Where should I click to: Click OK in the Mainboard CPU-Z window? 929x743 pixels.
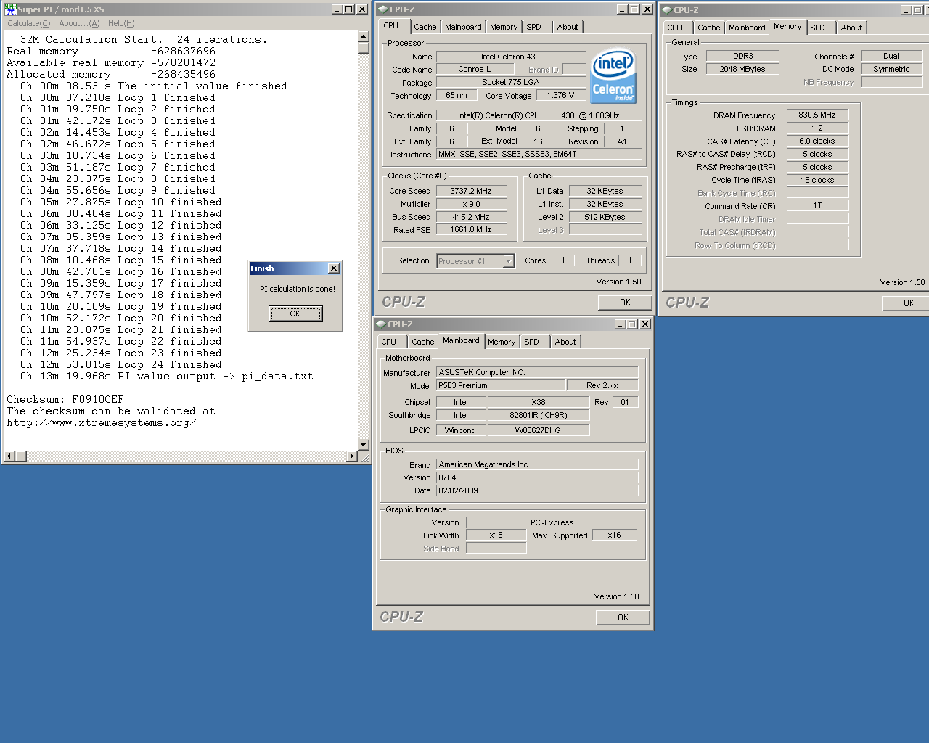tap(623, 617)
